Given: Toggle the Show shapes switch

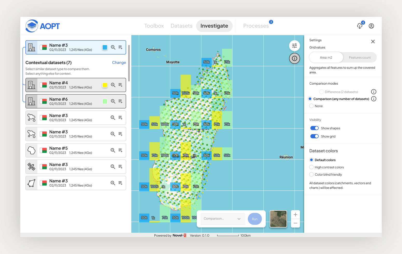Looking at the screenshot, I should 315,128.
